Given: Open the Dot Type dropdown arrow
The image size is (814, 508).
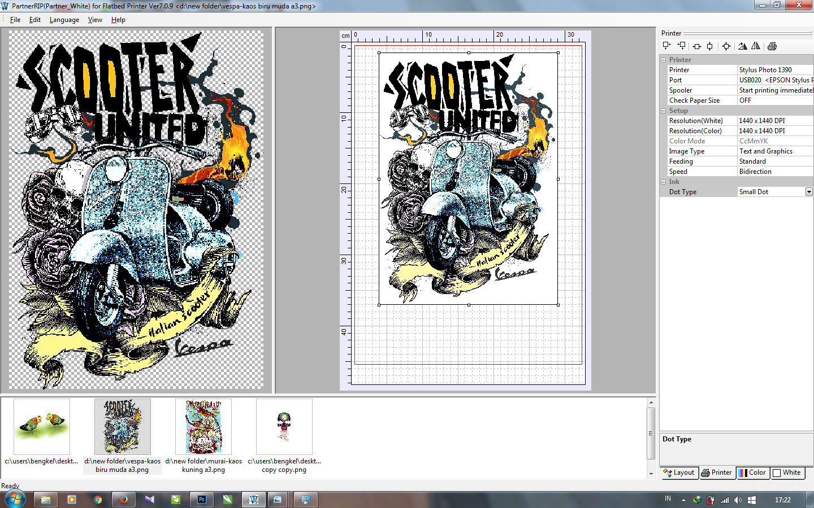Looking at the screenshot, I should (809, 192).
